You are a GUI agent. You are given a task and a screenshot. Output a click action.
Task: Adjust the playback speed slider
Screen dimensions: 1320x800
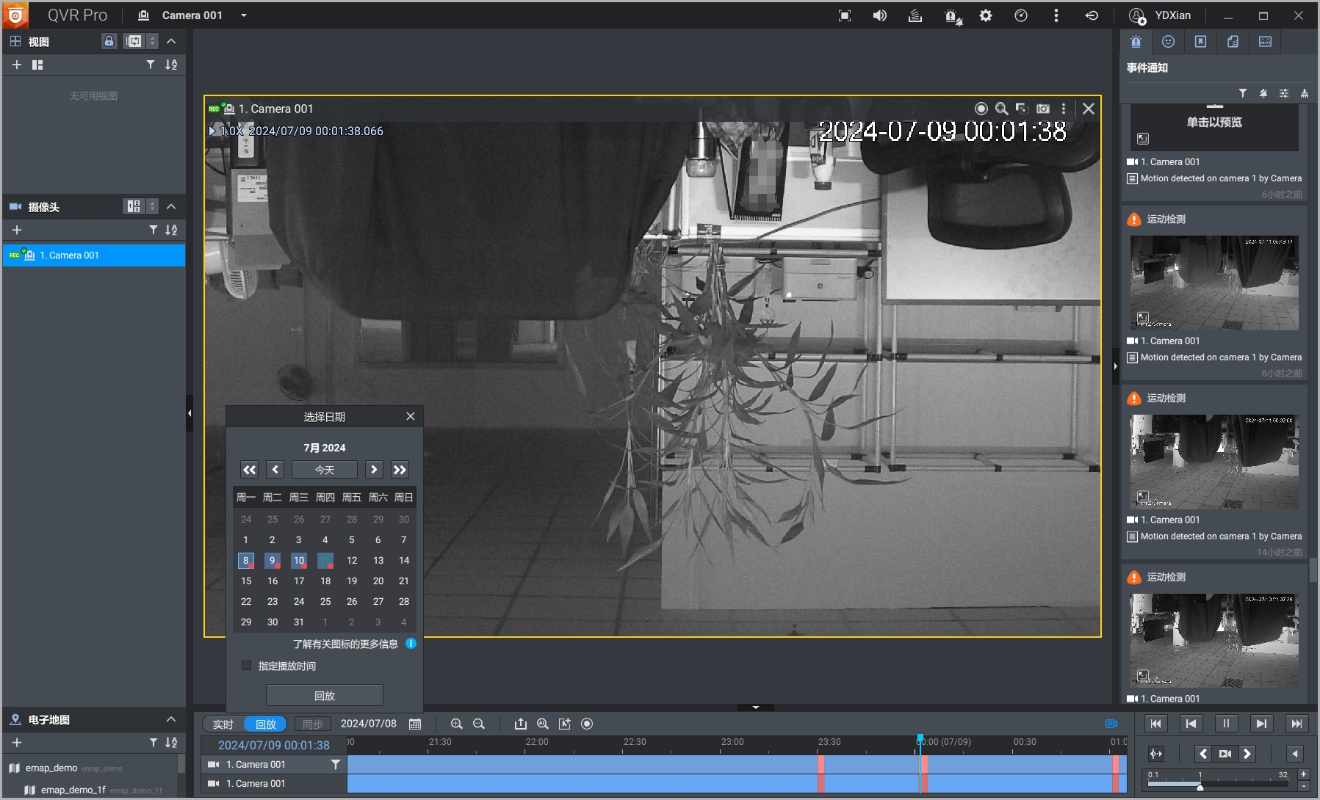(1200, 786)
